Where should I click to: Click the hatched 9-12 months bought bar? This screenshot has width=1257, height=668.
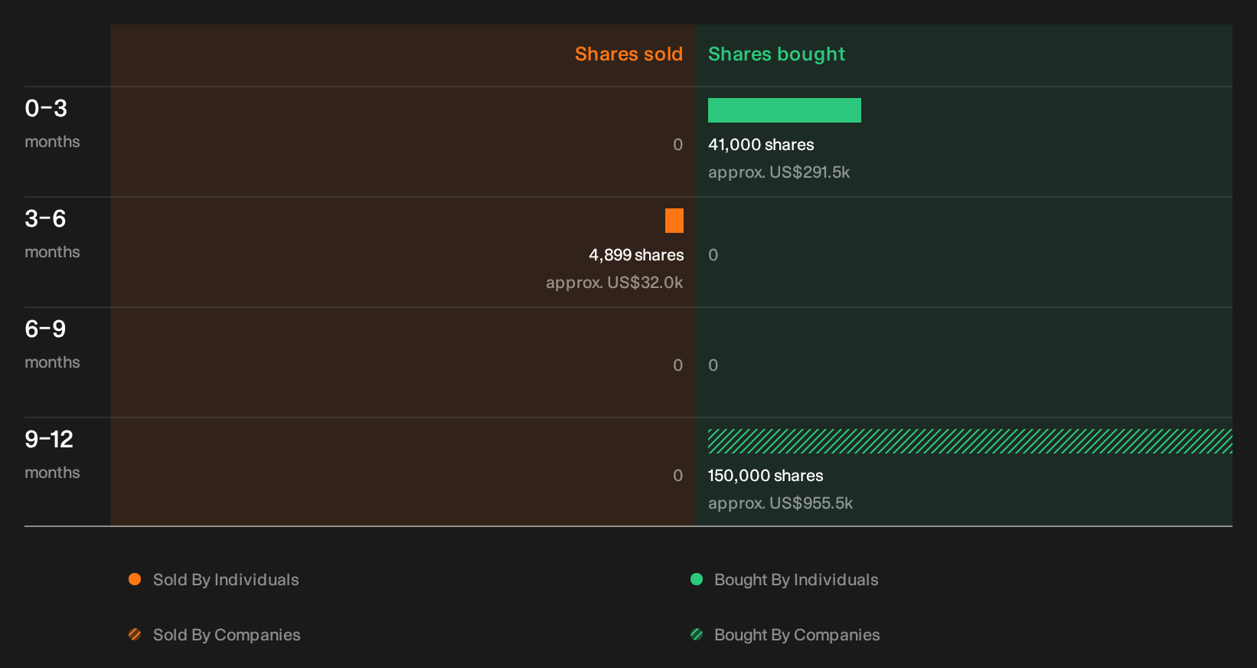[x=970, y=441]
